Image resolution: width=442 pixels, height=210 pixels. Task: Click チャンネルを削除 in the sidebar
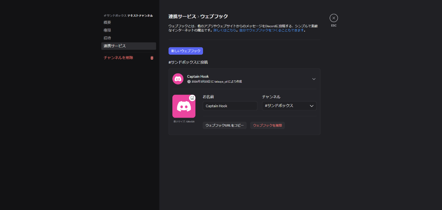coord(118,58)
